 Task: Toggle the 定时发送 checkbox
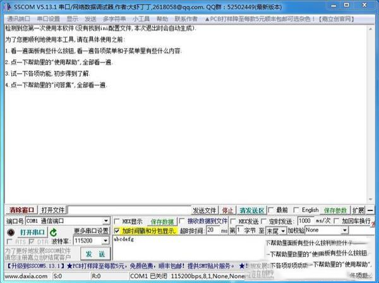tap(263, 222)
